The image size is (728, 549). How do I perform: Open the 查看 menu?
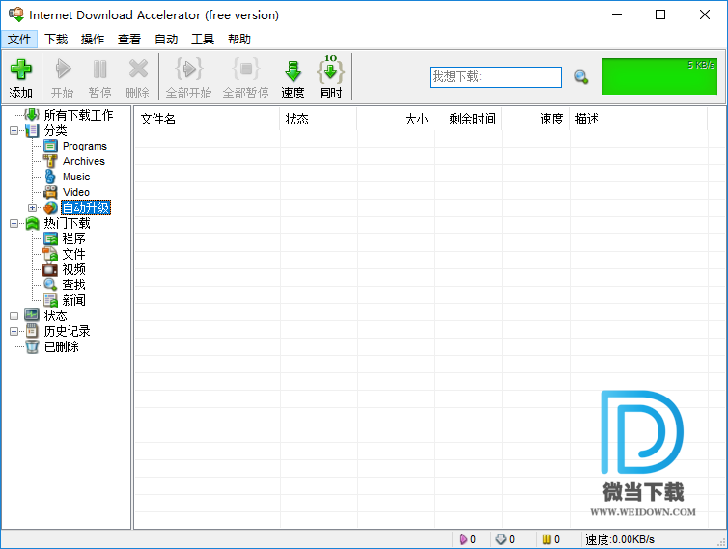pyautogui.click(x=129, y=39)
